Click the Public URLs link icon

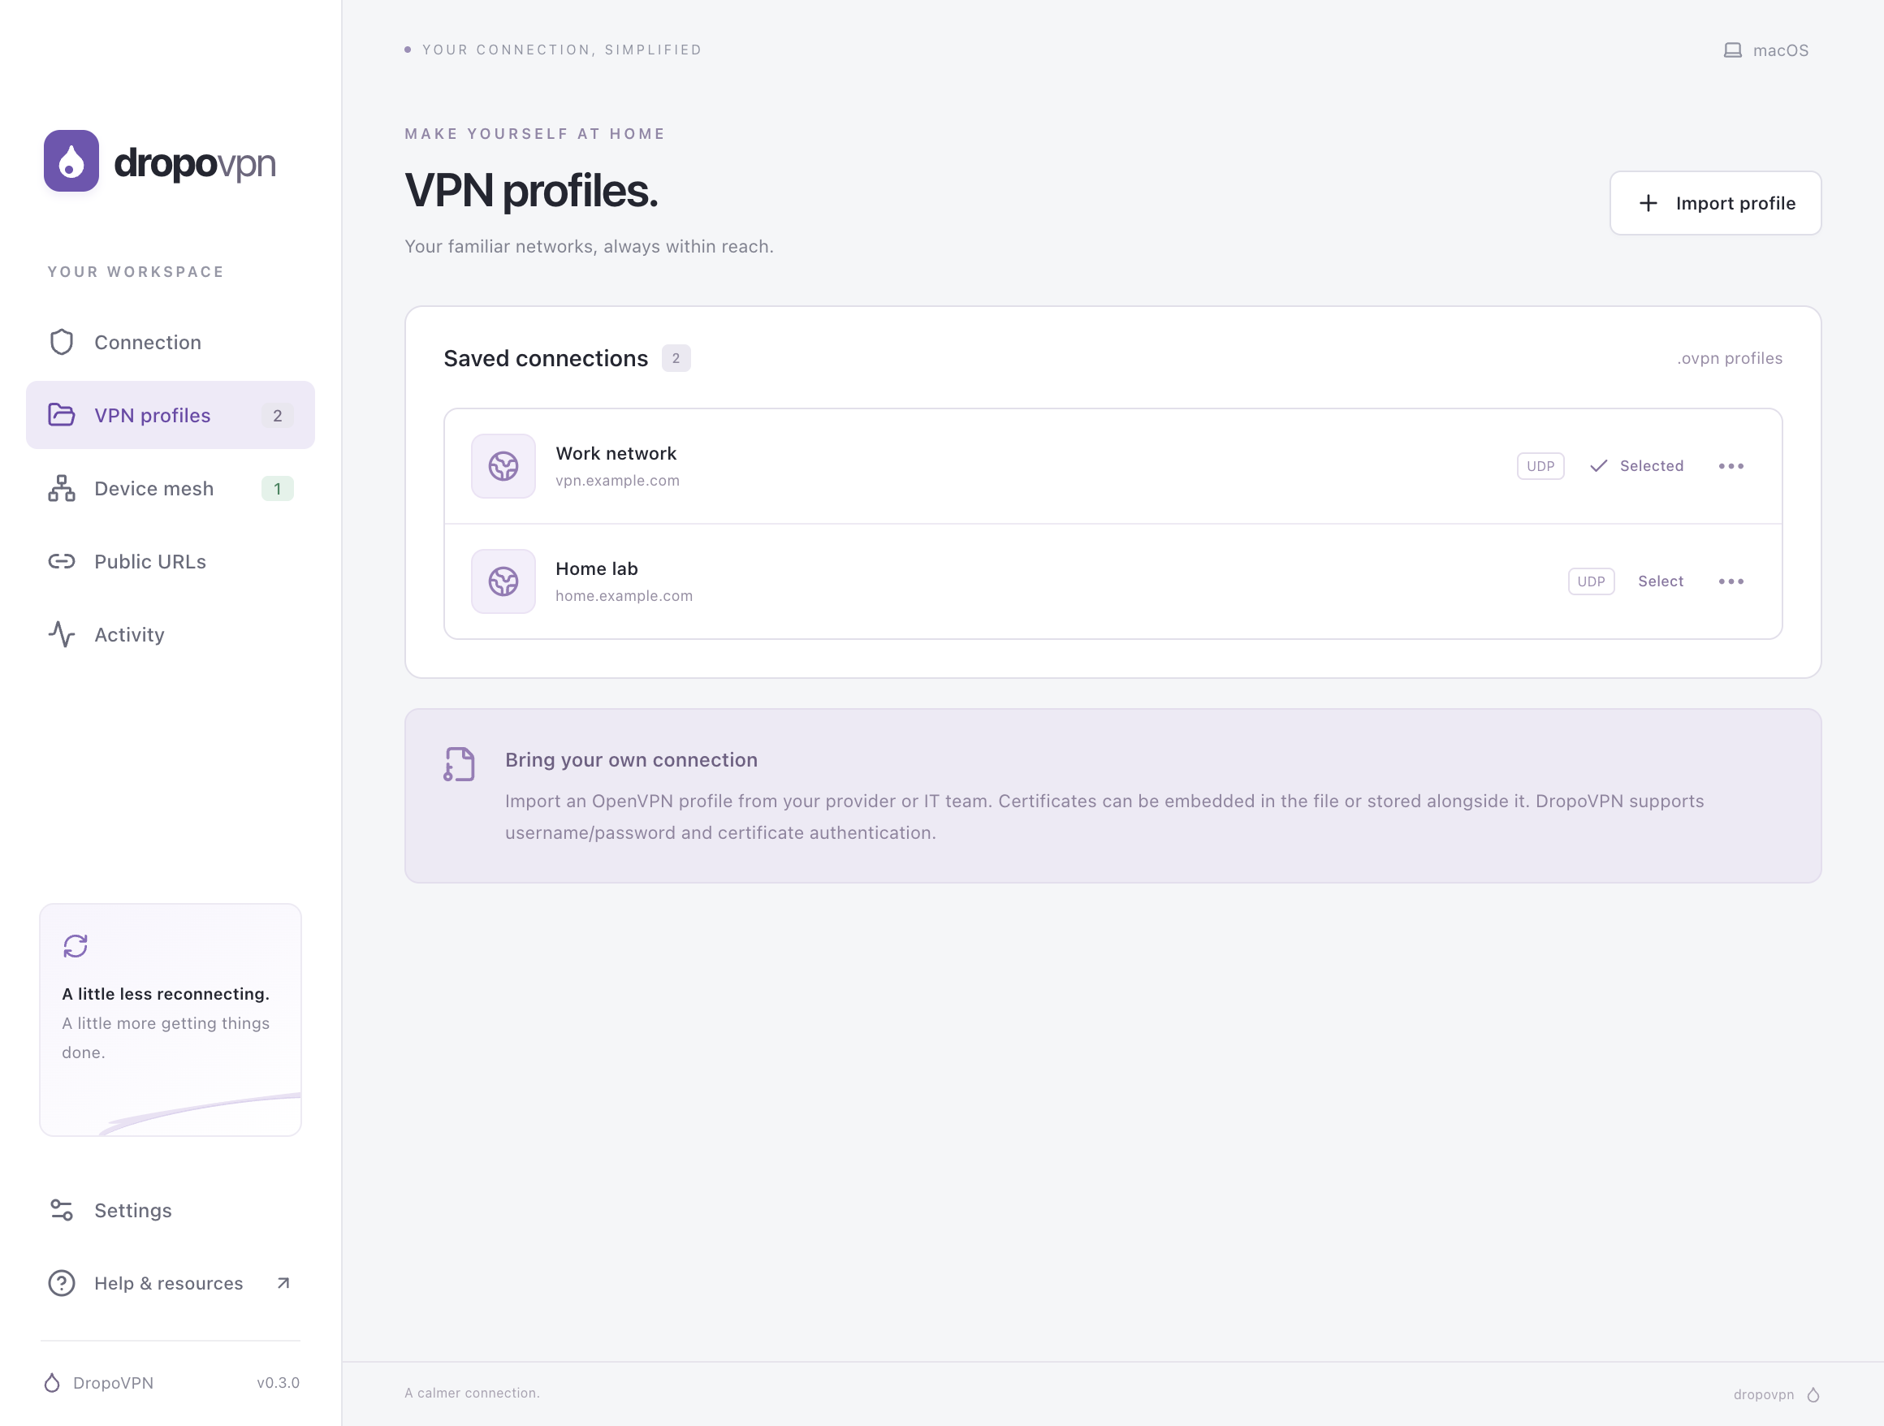tap(62, 561)
